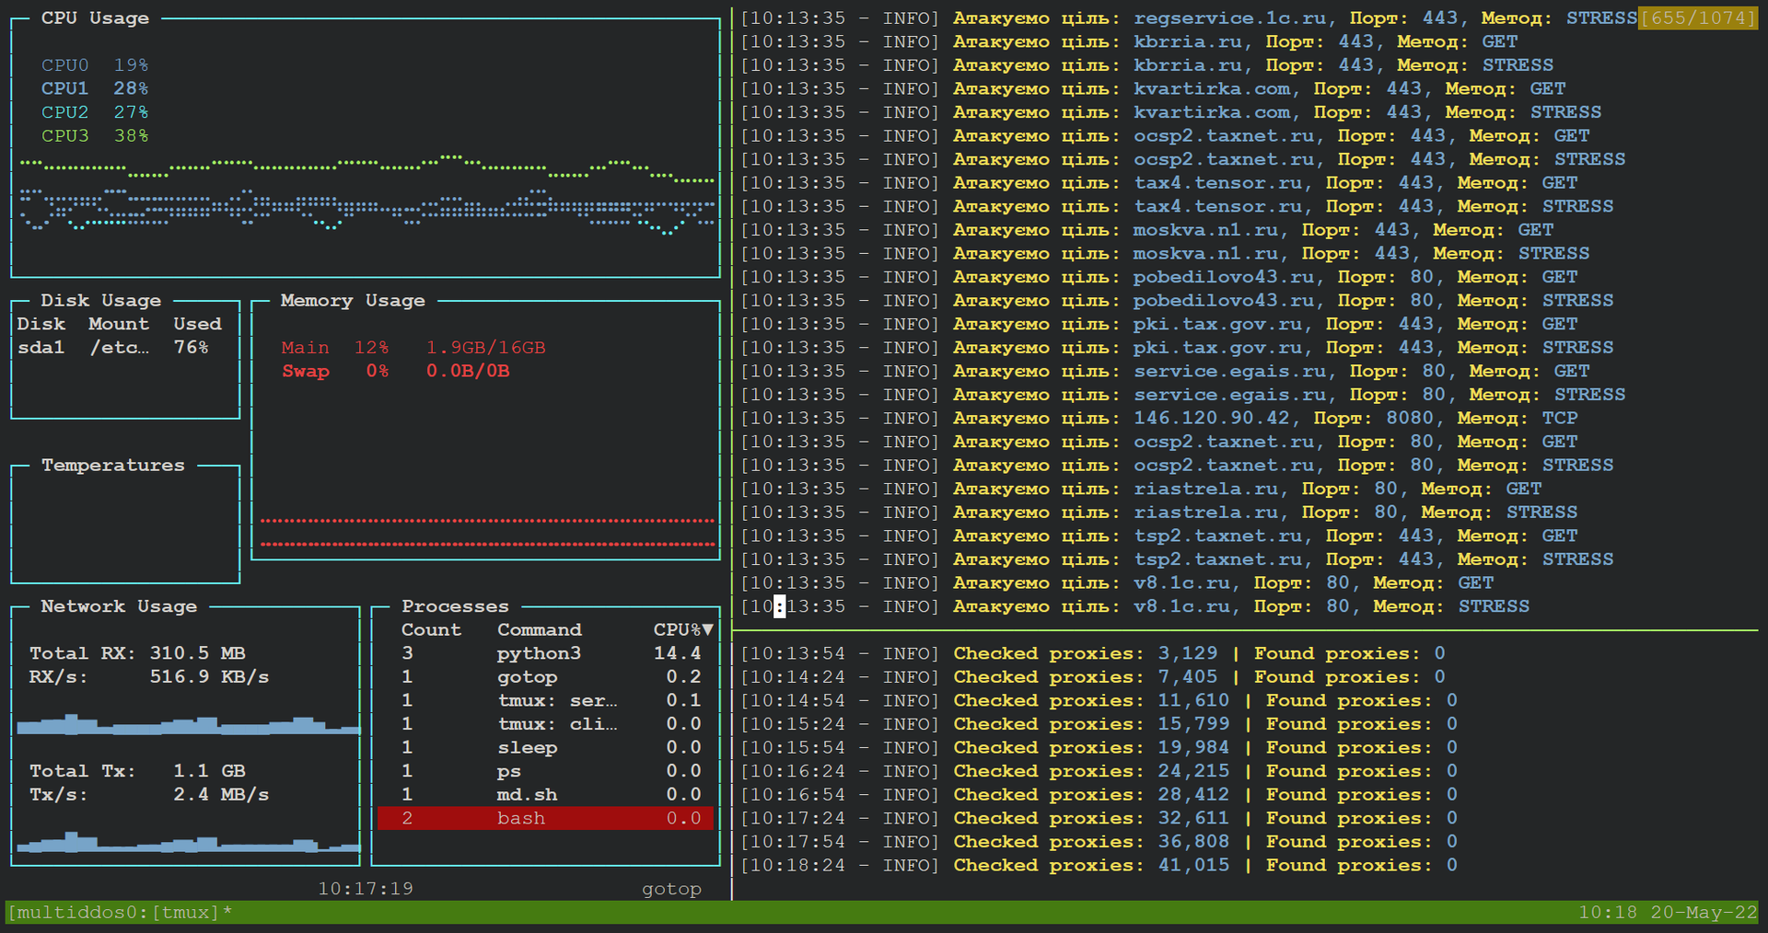Click Checked proxies 19,984 log line
This screenshot has height=933, width=1768.
coord(1099,748)
